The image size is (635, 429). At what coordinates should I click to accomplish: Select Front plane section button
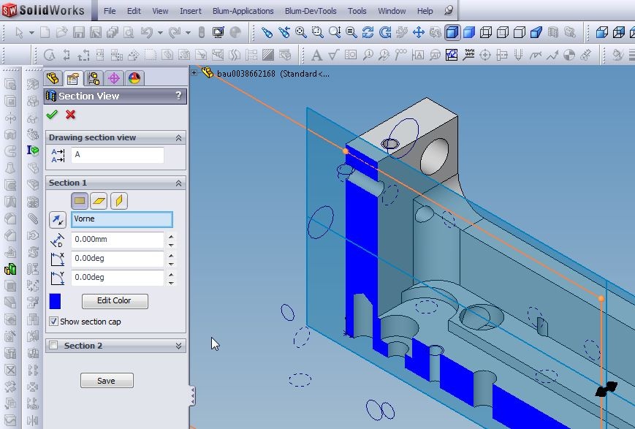[x=80, y=201]
